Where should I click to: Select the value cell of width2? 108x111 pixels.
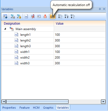click(x=80, y=57)
